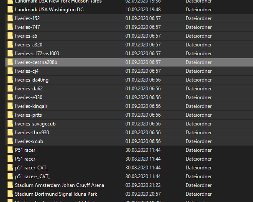Click the Landmark USA Washington DC folder icon

[10, 10]
